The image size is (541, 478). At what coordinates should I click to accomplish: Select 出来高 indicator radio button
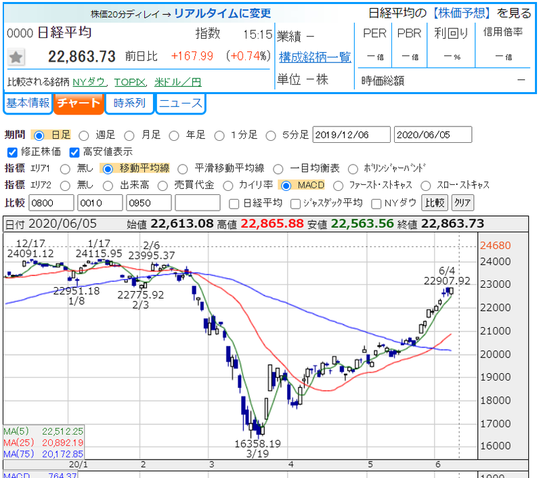coord(108,186)
